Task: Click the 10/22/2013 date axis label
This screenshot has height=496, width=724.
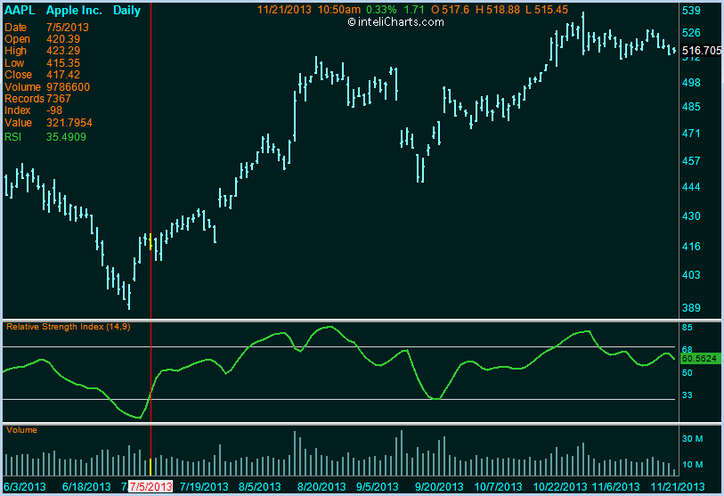Action: coord(560,487)
